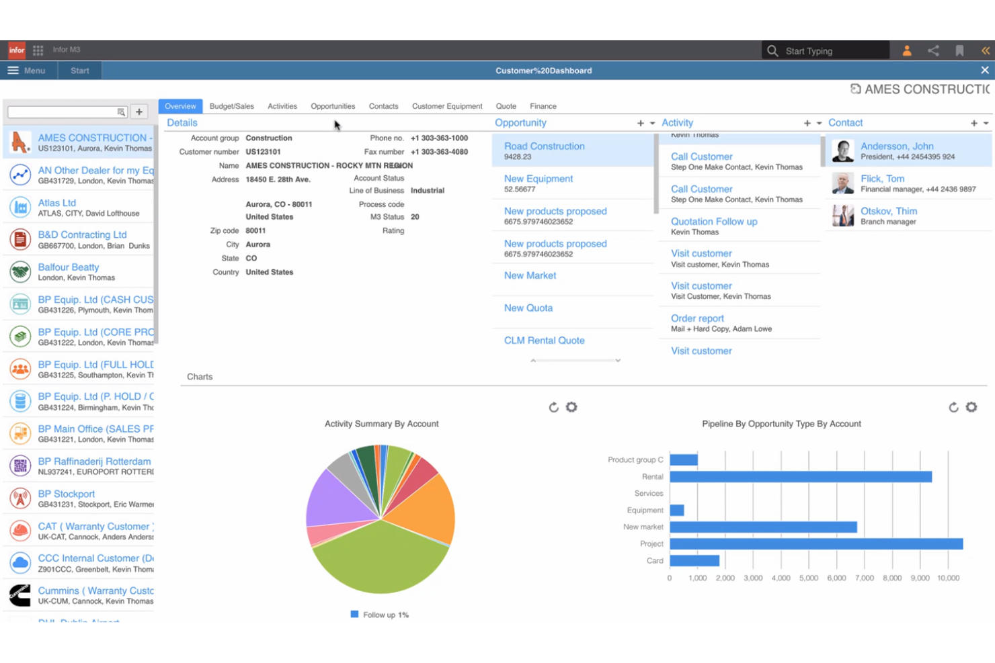Select AMES CONSTRUCTION in customer list
This screenshot has width=995, height=663.
pyautogui.click(x=79, y=142)
